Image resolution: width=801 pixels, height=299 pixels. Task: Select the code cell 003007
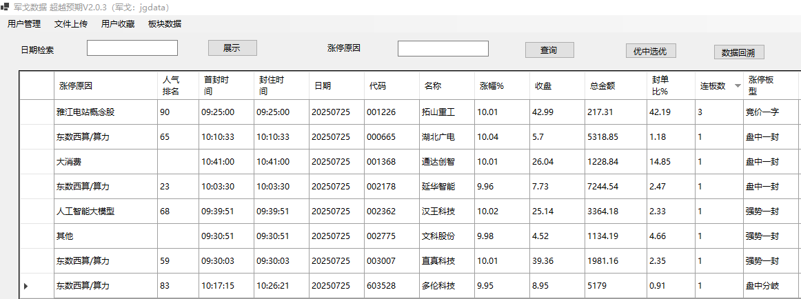(392, 261)
